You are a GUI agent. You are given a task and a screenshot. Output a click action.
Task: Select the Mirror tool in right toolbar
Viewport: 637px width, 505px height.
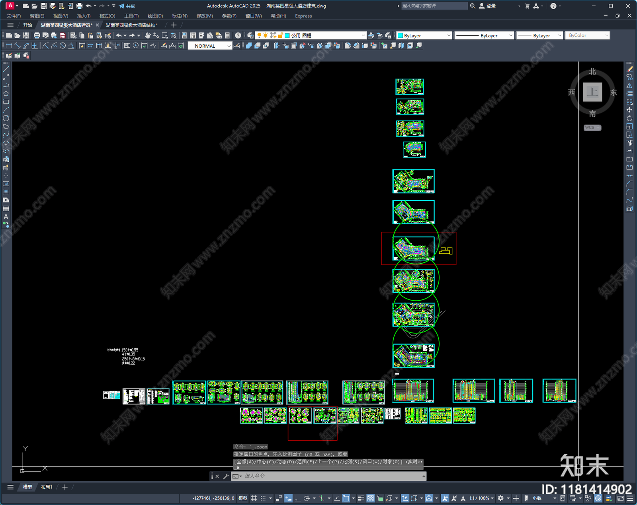[629, 85]
